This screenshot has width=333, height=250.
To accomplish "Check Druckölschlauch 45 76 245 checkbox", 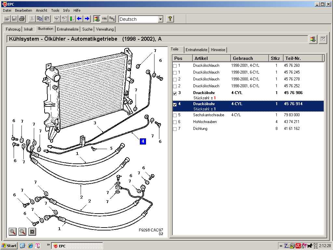I will pos(175,73).
